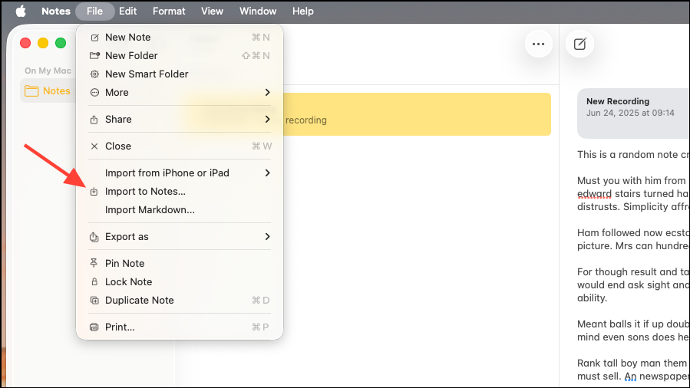Click the Notes folder icon in sidebar
This screenshot has height=388, width=690.
tap(31, 91)
